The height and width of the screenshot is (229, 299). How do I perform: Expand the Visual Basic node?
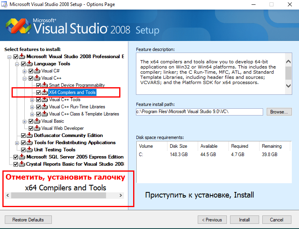(24, 121)
